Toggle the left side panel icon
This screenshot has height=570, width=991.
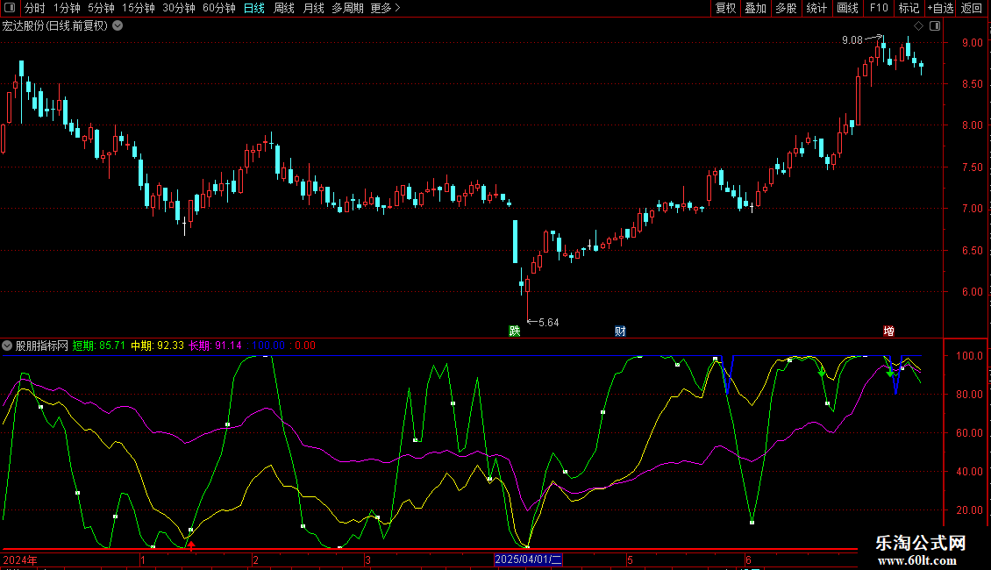[10, 9]
